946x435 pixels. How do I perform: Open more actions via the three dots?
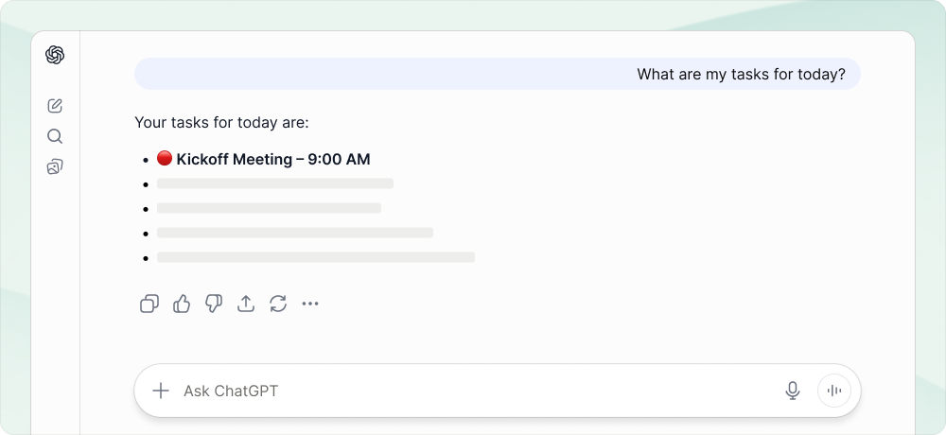click(310, 304)
